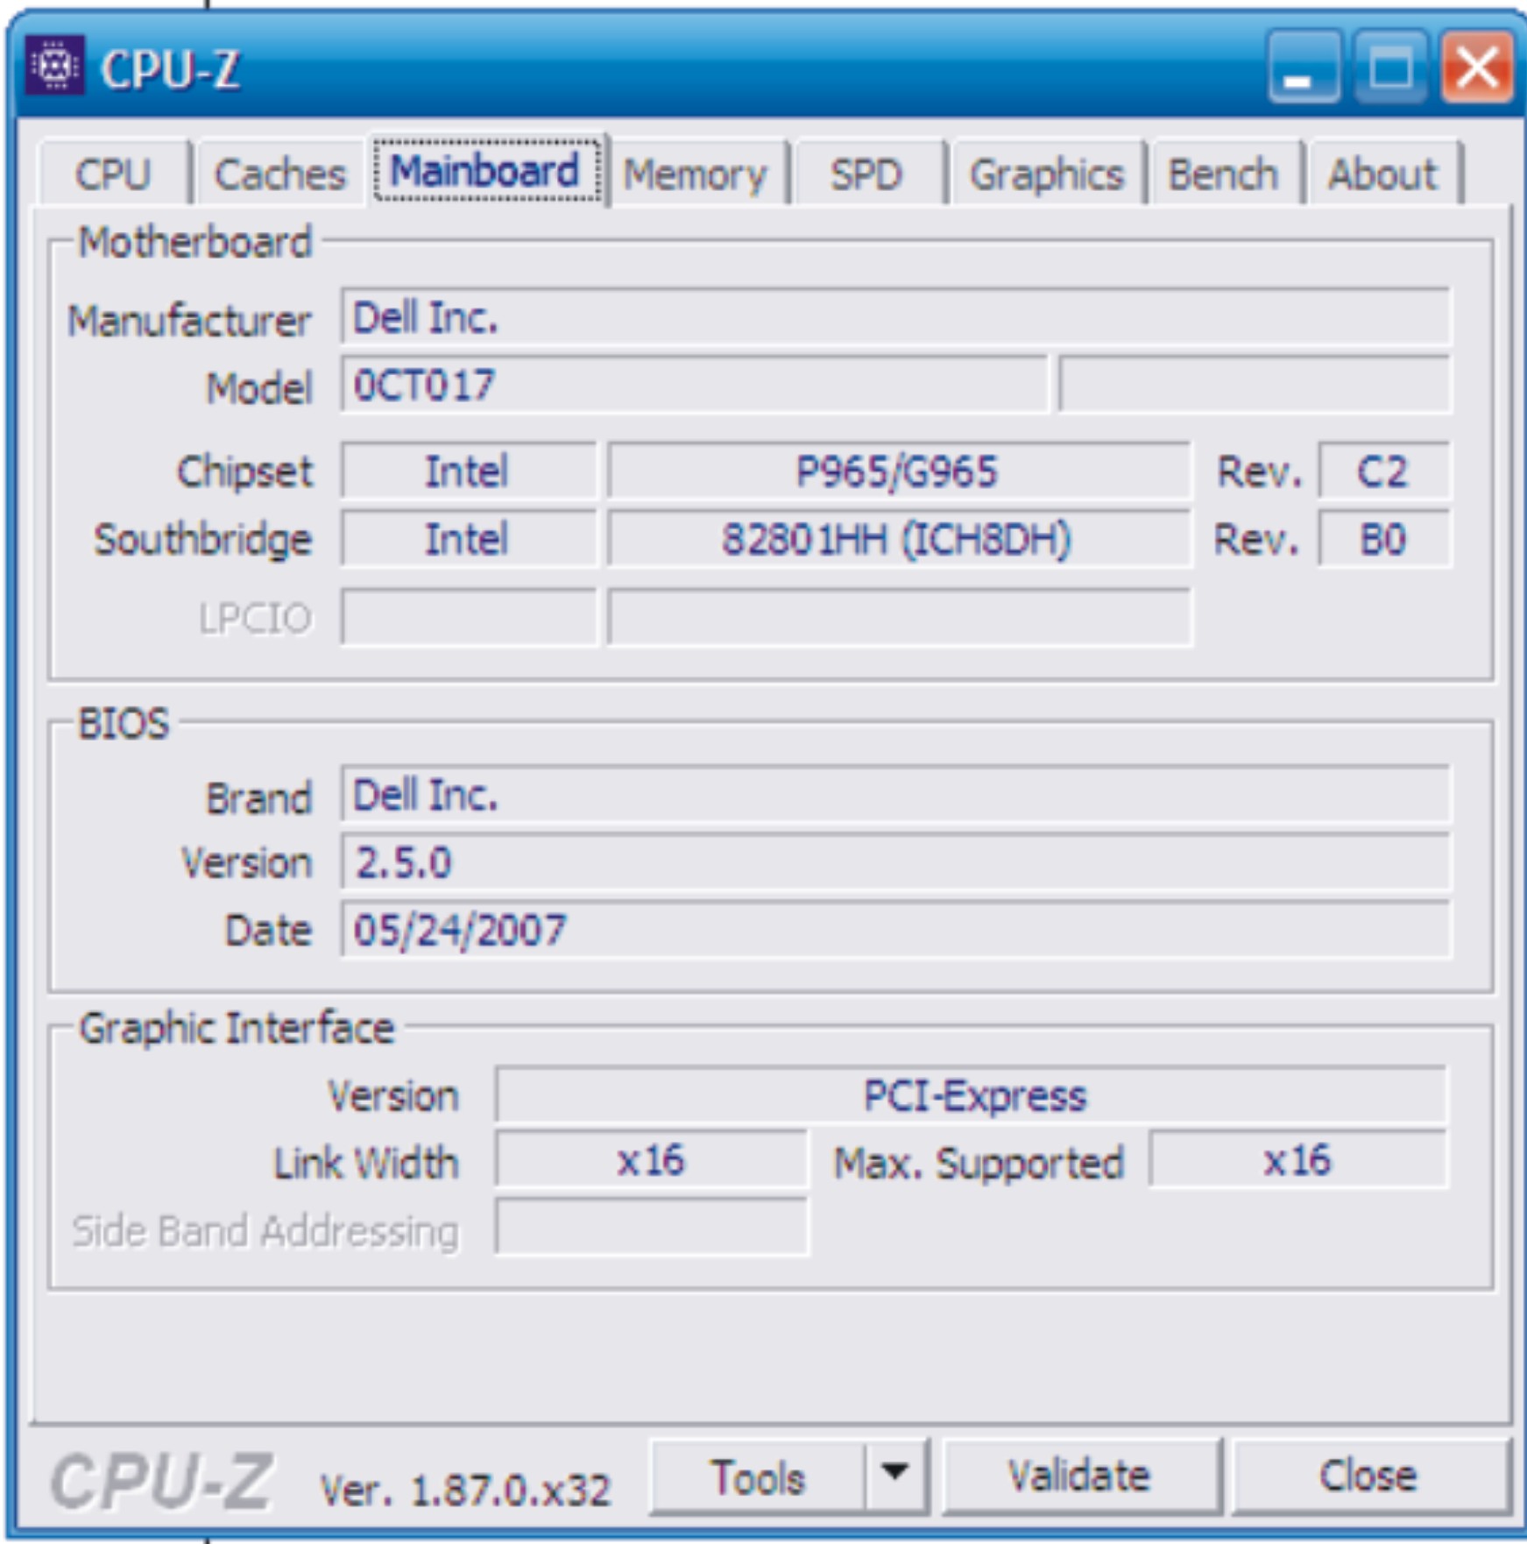Click the maximize button in the title bar

coord(1390,67)
